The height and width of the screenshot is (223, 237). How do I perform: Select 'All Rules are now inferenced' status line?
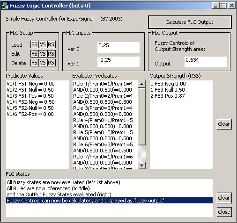(109, 188)
